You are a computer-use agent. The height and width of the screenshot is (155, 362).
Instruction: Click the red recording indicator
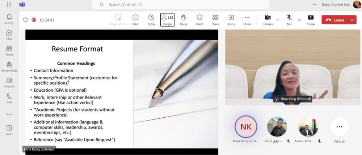coord(34,20)
